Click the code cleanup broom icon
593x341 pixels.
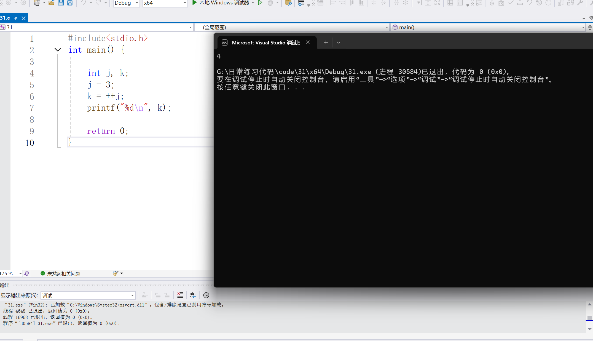(116, 273)
